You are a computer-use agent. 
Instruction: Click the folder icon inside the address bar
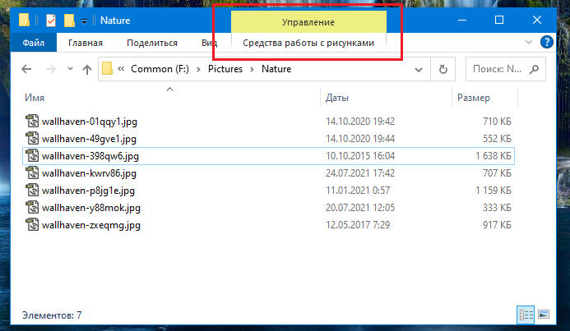108,70
